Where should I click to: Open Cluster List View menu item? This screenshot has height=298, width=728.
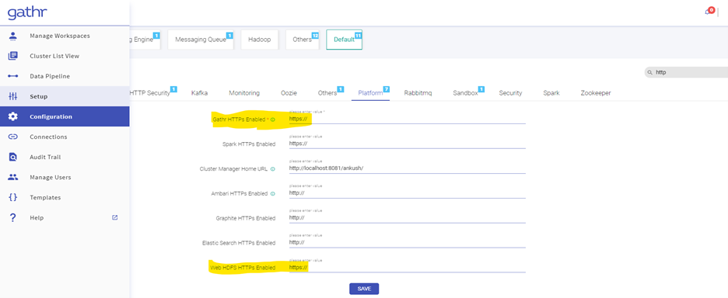65,56
